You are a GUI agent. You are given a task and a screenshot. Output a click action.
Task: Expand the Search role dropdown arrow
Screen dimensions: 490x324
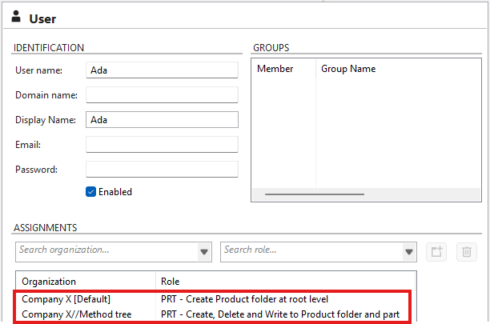410,251
